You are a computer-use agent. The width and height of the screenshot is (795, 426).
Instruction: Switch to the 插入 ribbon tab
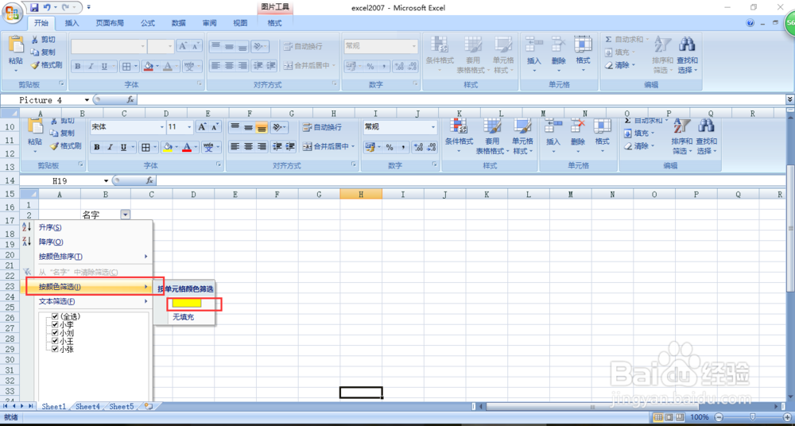(x=72, y=23)
